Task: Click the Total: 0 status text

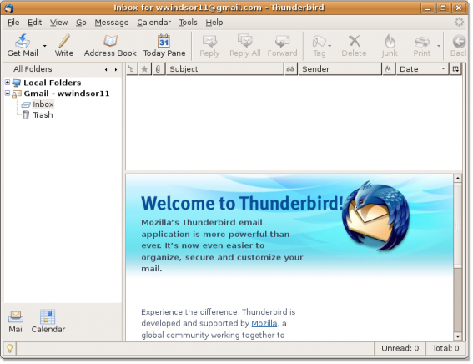Action: (x=445, y=348)
